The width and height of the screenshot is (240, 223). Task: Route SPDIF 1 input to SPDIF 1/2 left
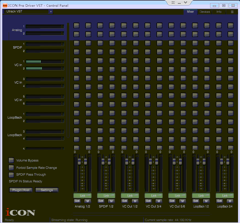(100, 43)
